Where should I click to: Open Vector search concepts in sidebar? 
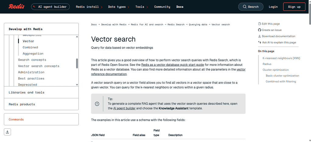click(38, 66)
